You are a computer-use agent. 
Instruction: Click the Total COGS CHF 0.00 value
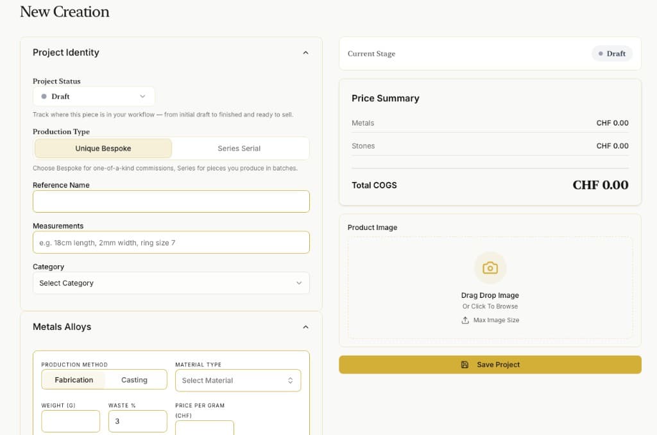click(x=600, y=185)
